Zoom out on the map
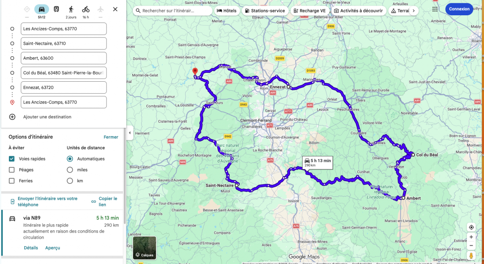This screenshot has height=264, width=484. coord(471,245)
